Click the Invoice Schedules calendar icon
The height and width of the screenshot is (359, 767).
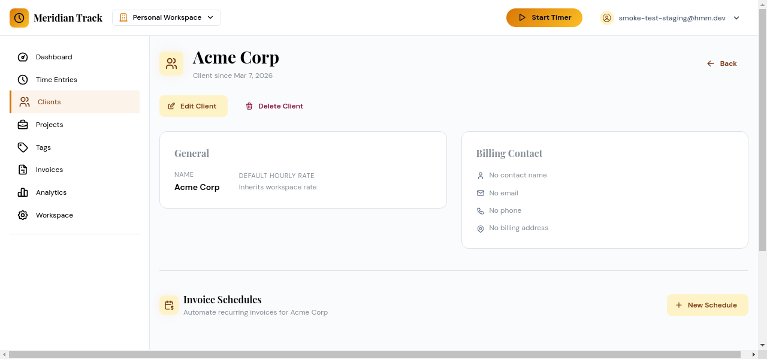click(x=168, y=304)
